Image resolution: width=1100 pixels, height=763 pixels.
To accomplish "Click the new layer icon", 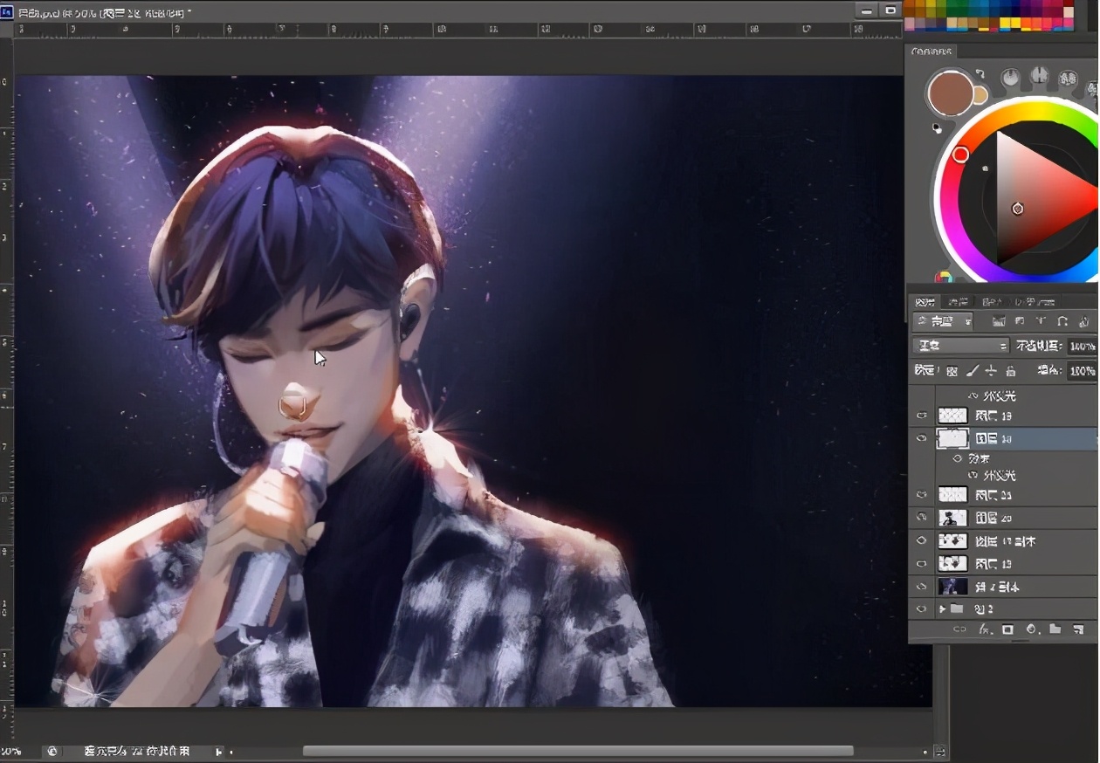I will click(1078, 629).
